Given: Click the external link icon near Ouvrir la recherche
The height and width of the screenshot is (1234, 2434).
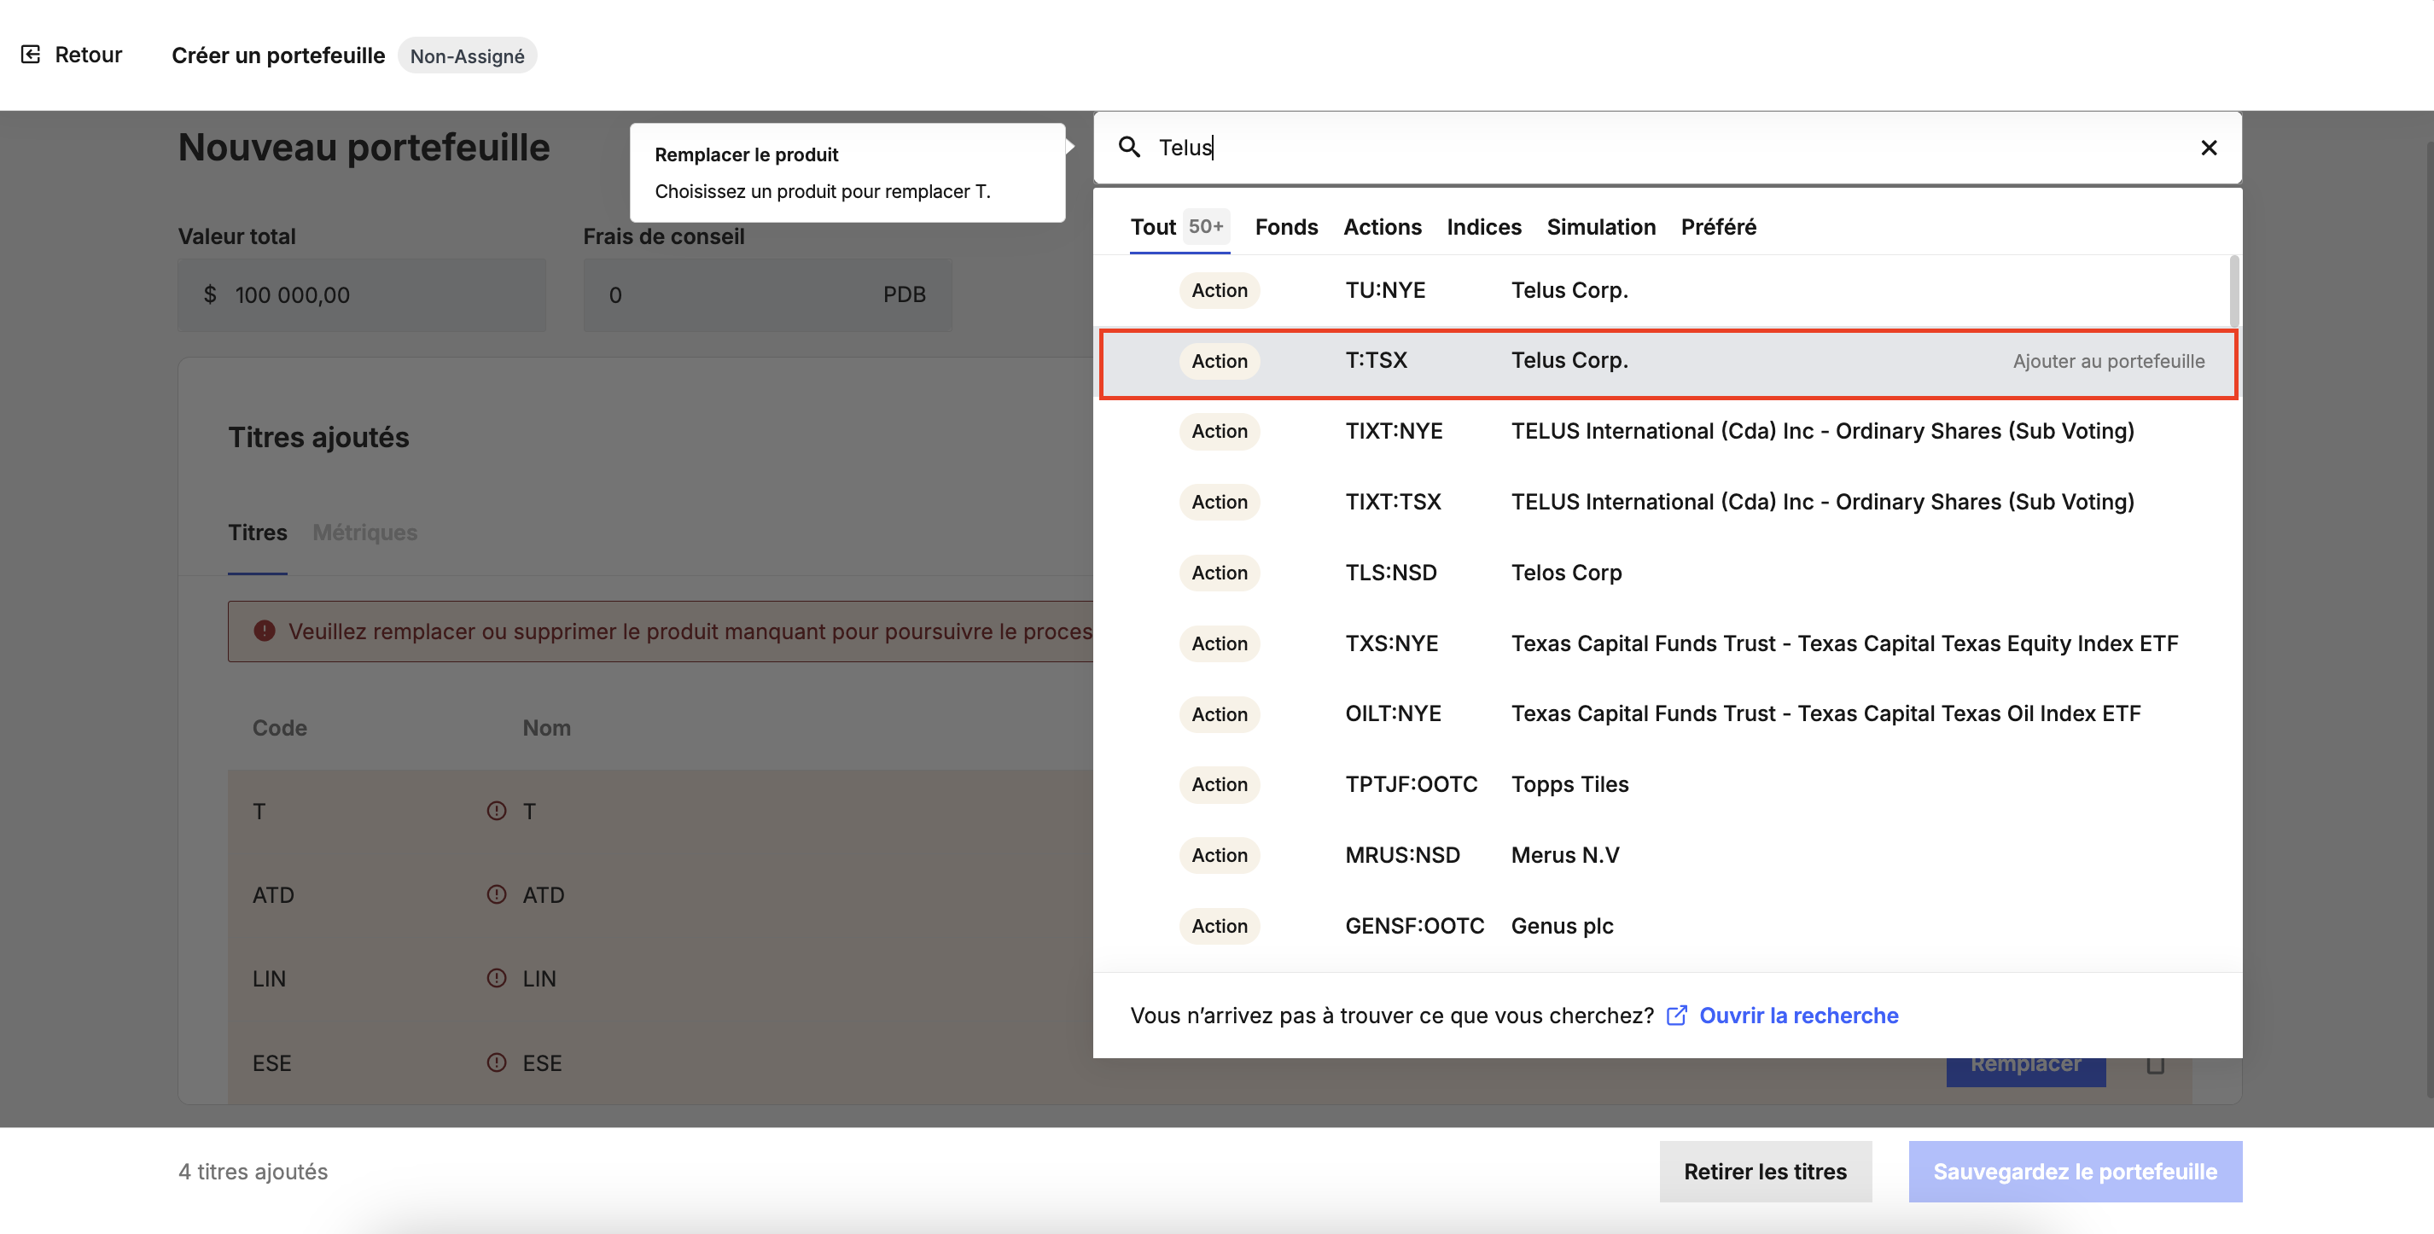Looking at the screenshot, I should 1676,1016.
